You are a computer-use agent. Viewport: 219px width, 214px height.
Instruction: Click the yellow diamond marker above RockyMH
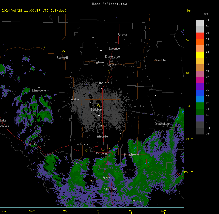point(63,52)
